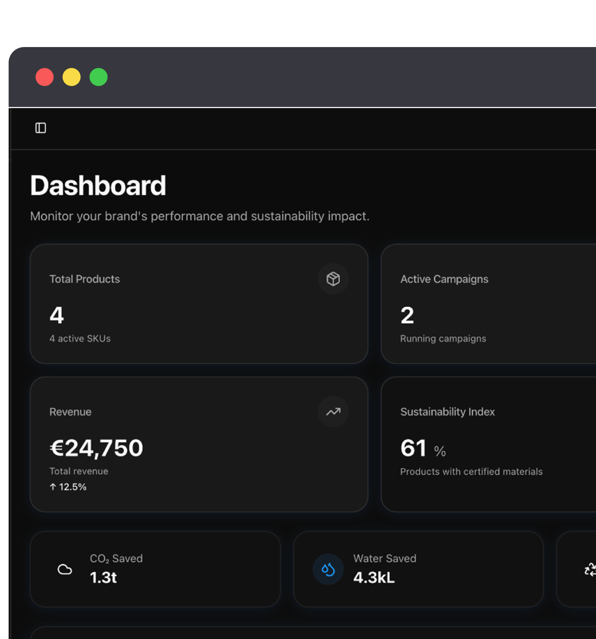Click the green maximize window button

click(98, 77)
